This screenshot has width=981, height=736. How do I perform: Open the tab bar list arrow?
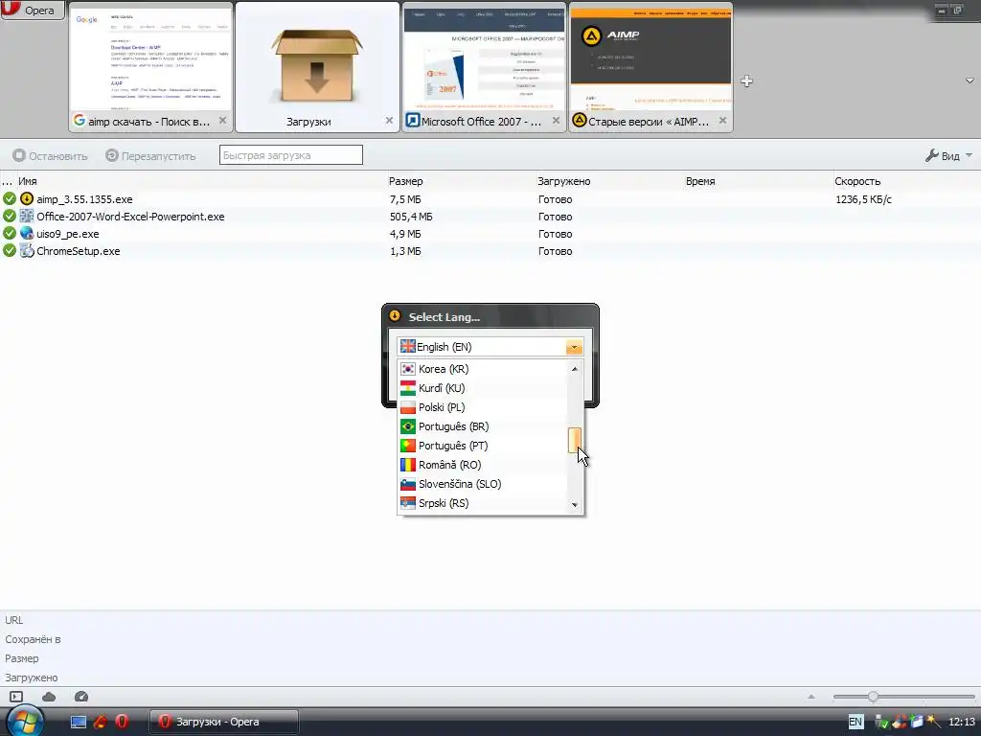tap(970, 80)
